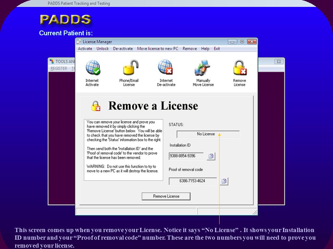The width and height of the screenshot is (333, 249).
Task: Click the Remove License toolbar padlock icon
Action: pyautogui.click(x=240, y=67)
